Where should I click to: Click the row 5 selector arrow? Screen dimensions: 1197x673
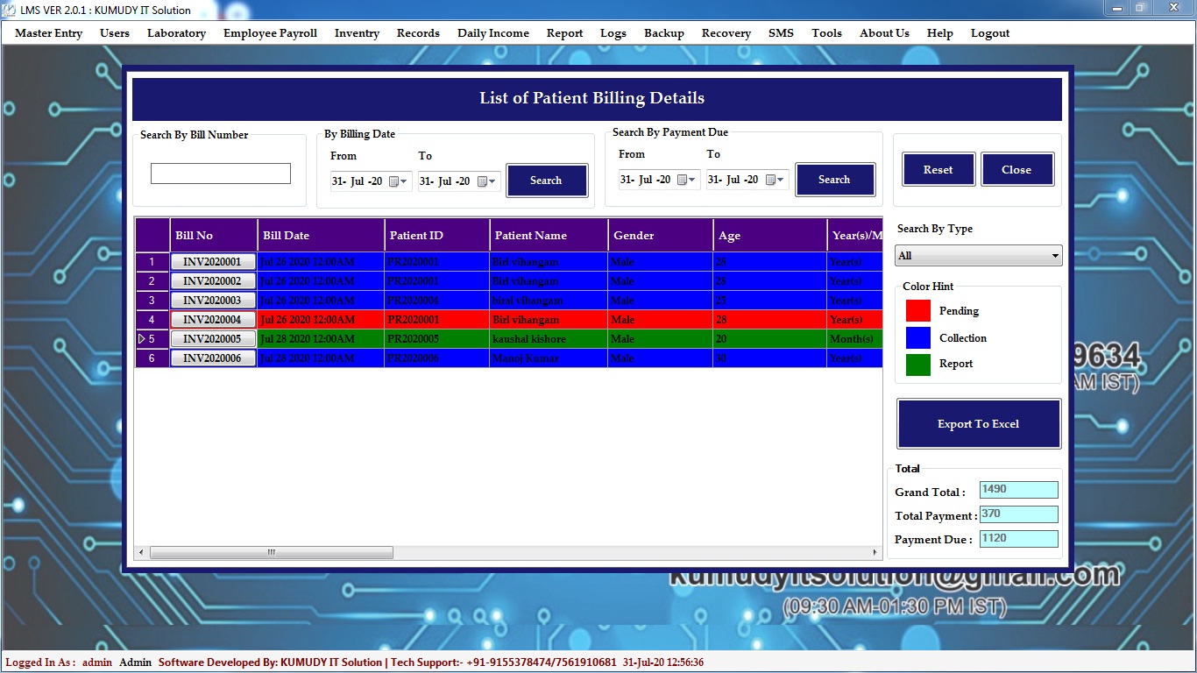click(x=142, y=339)
